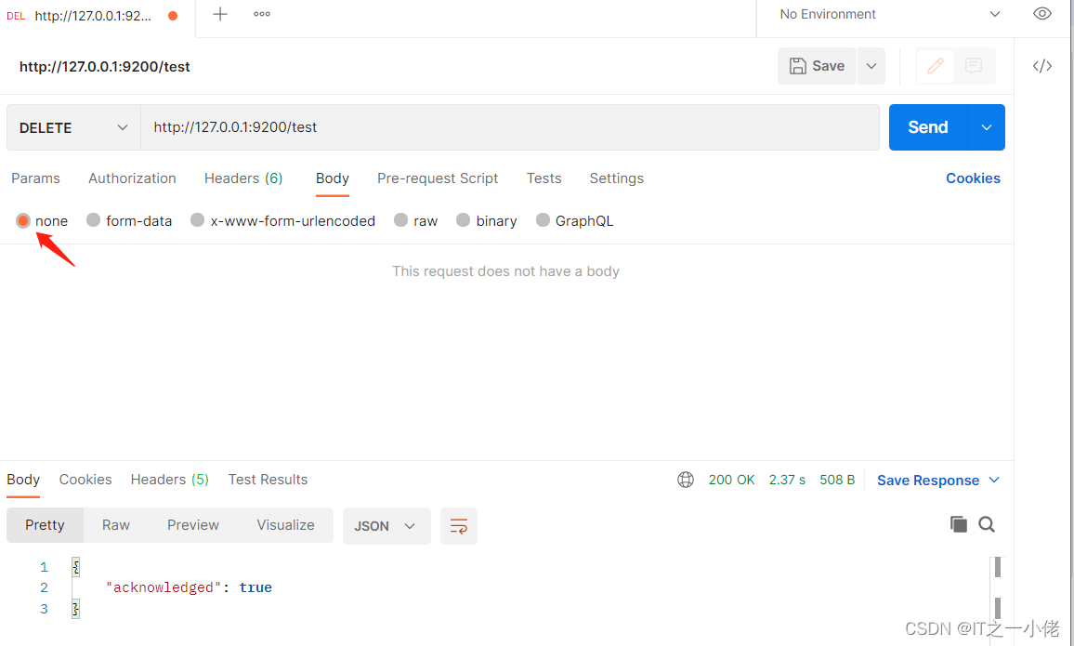Select the form-data body option
Image resolution: width=1074 pixels, height=646 pixels.
click(x=93, y=220)
